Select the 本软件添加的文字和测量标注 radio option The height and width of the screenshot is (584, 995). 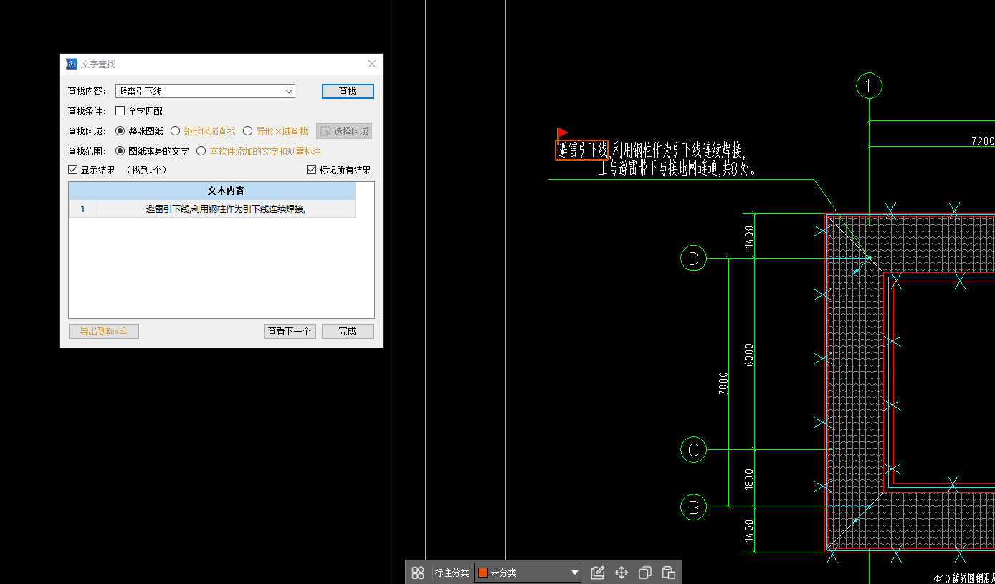point(201,151)
